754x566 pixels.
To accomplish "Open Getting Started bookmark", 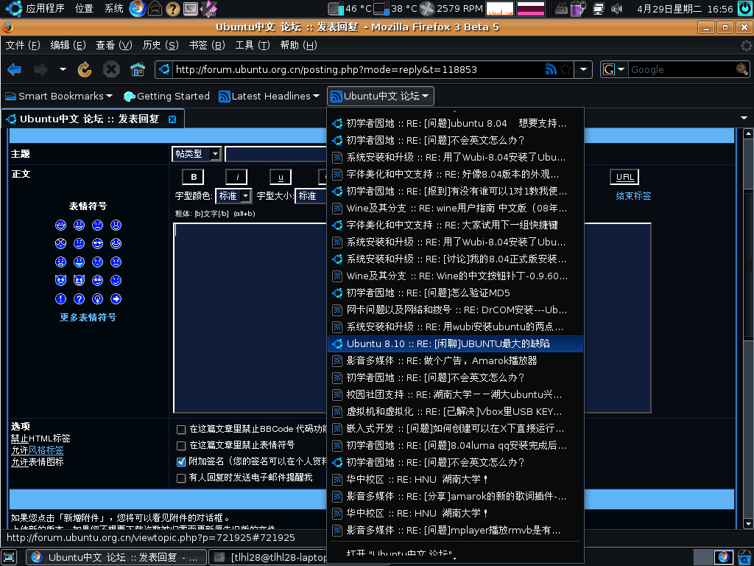I will [x=166, y=97].
